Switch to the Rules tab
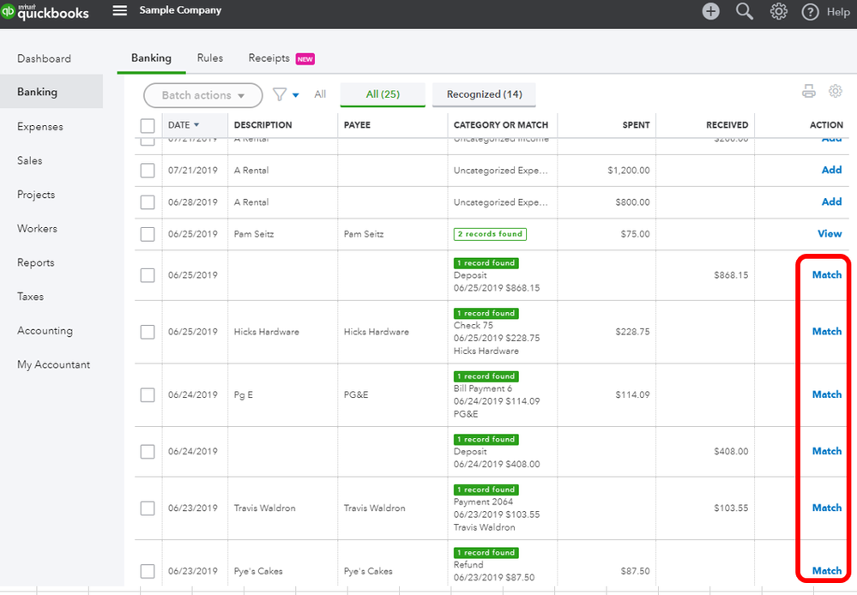 (x=210, y=58)
